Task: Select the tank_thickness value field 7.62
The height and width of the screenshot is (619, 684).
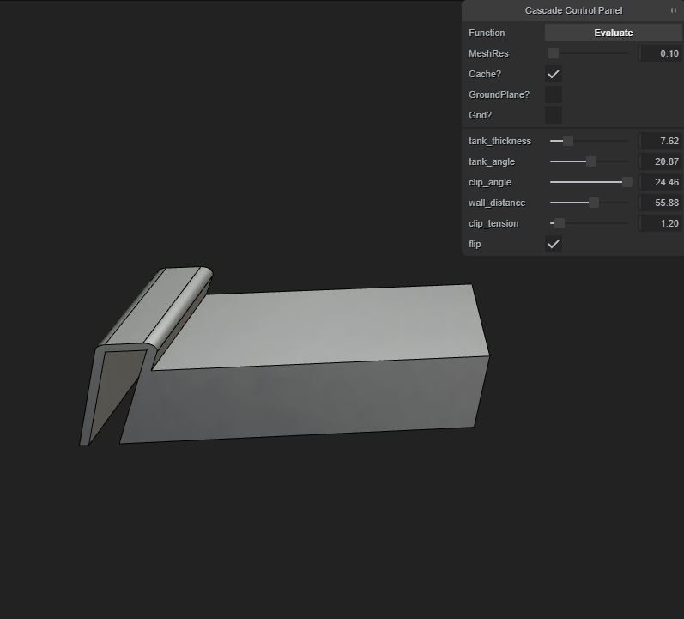Action: pos(660,141)
